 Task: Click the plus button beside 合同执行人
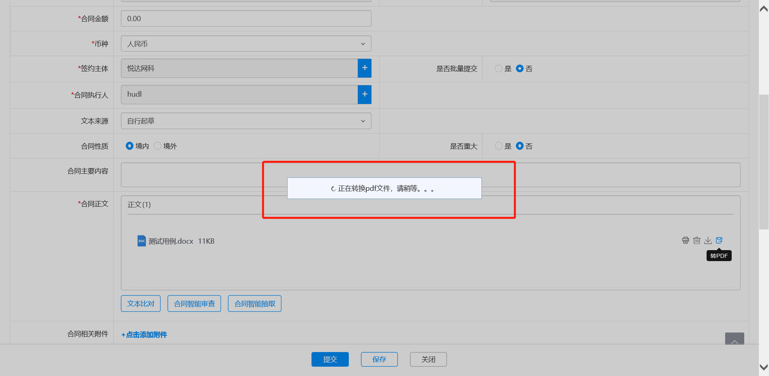pyautogui.click(x=364, y=94)
